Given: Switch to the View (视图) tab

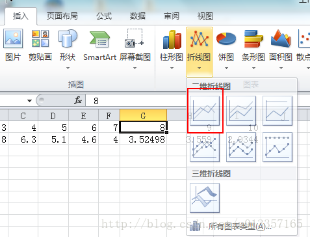Looking at the screenshot, I should [x=205, y=16].
